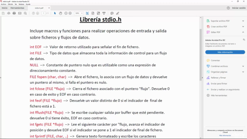Click fit one full page icon
Viewport: 247px width, 139px height.
(x=93, y=14)
